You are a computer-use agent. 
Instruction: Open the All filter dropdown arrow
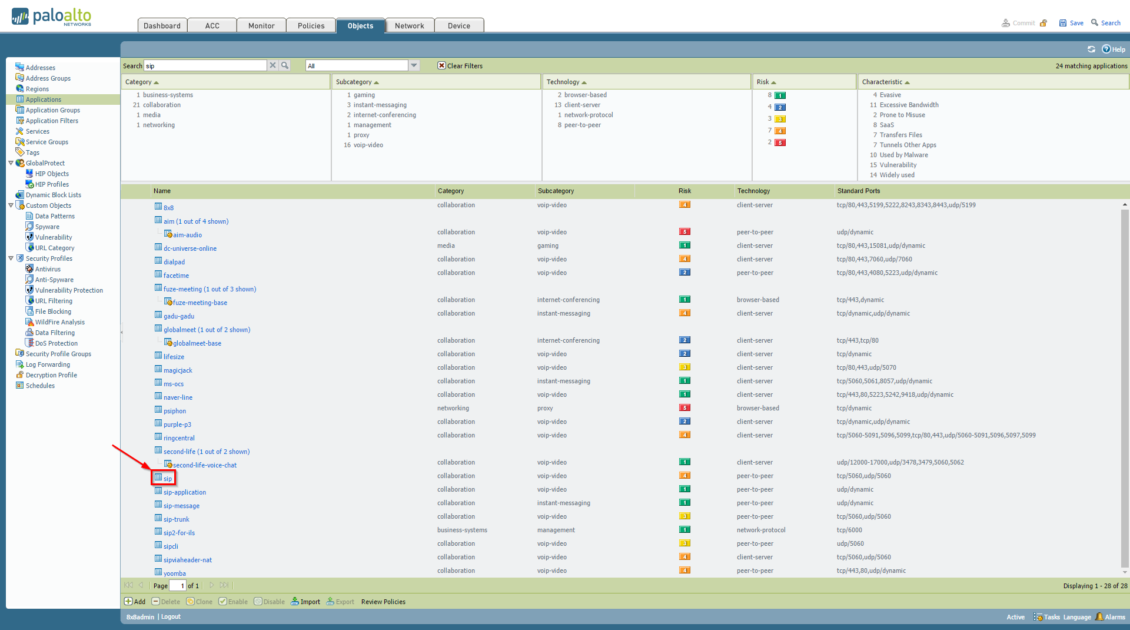pyautogui.click(x=414, y=65)
